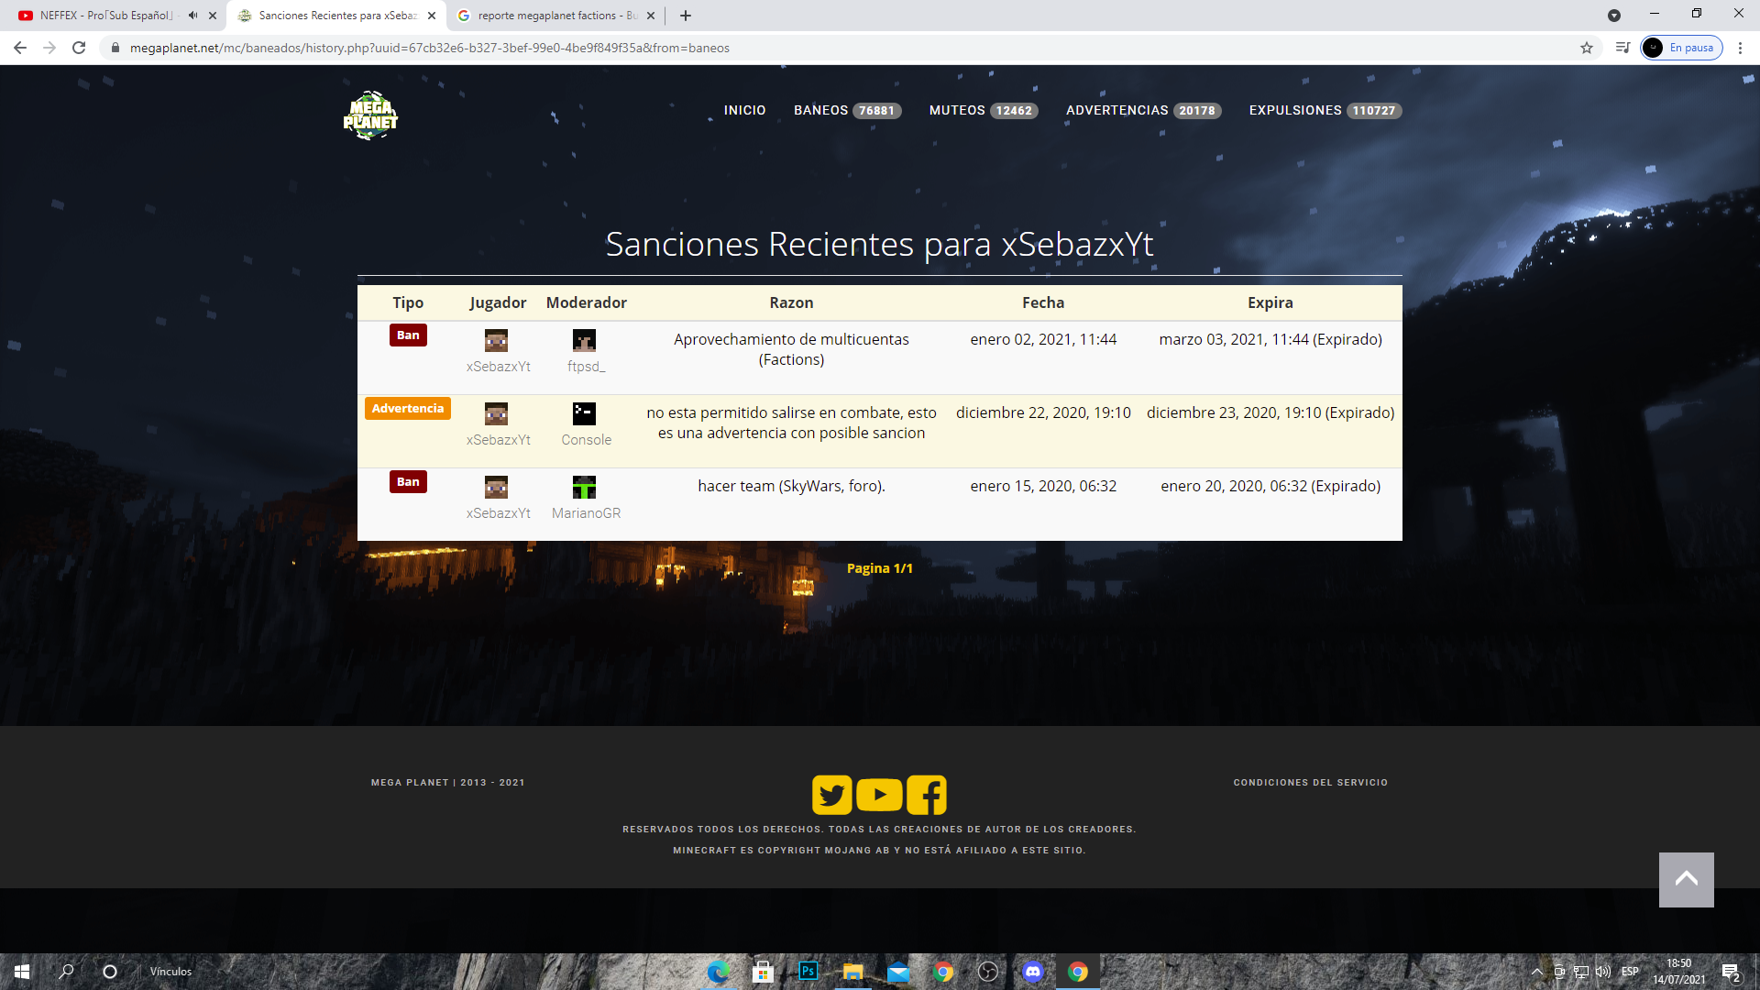Open the Facebook social icon in footer
This screenshot has width=1760, height=990.
927,795
